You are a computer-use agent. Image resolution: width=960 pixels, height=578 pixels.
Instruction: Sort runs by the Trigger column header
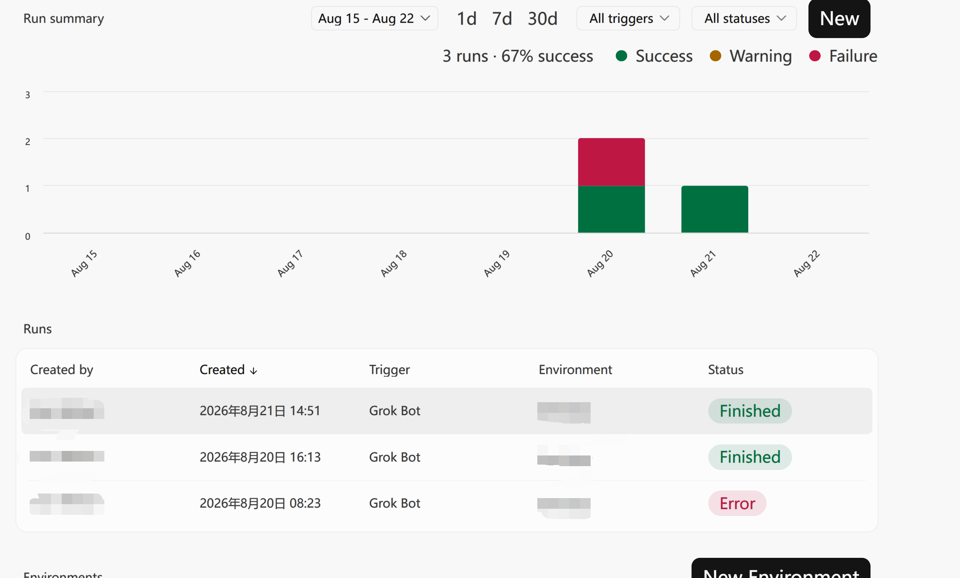click(389, 369)
